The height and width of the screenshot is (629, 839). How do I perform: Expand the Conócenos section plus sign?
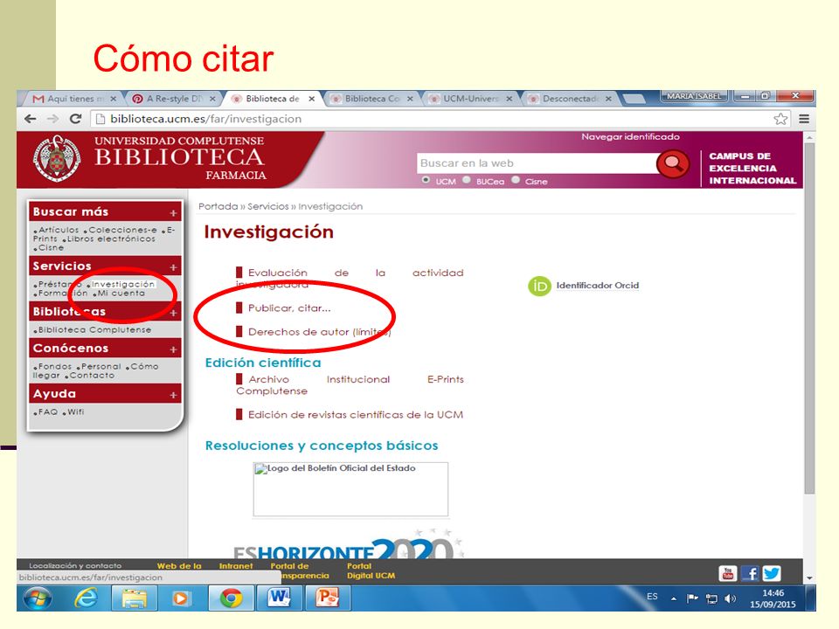(x=173, y=349)
